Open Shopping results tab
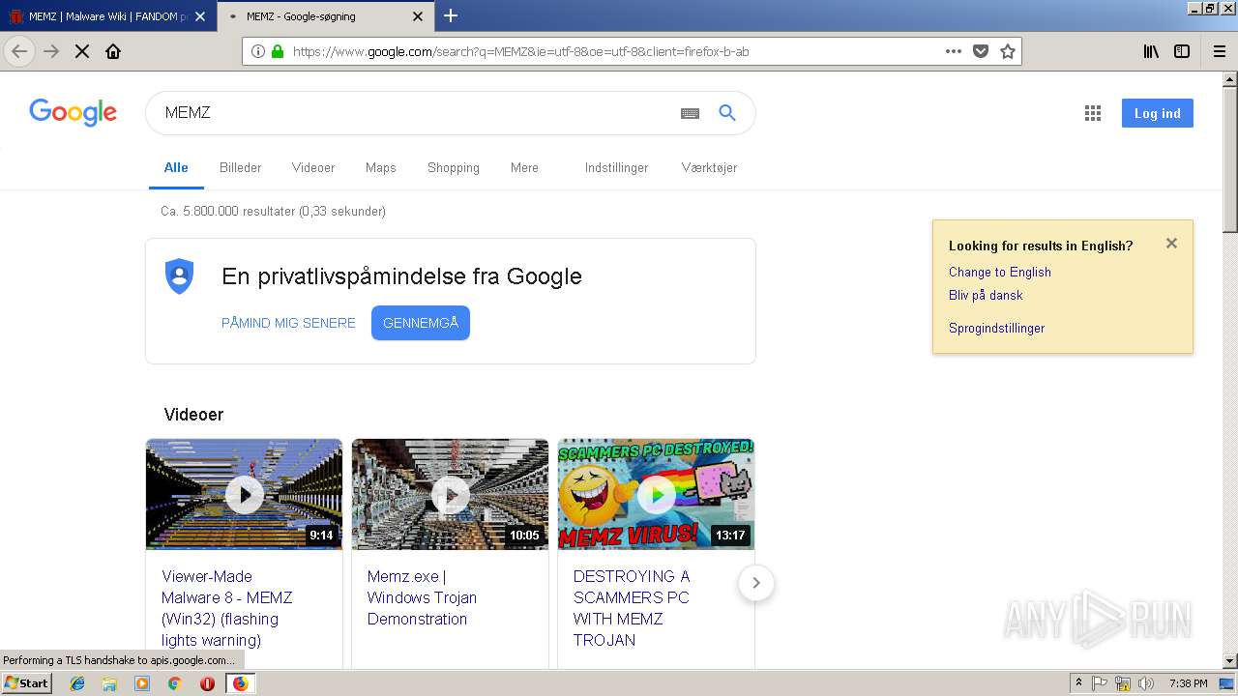1238x696 pixels. (454, 167)
